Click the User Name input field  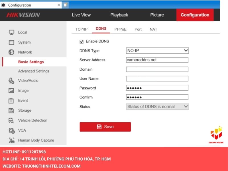tap(157, 79)
